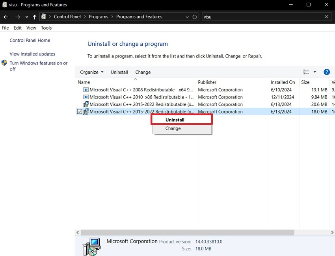Open the blue Help question mark
335x256 pixels.
pyautogui.click(x=326, y=72)
